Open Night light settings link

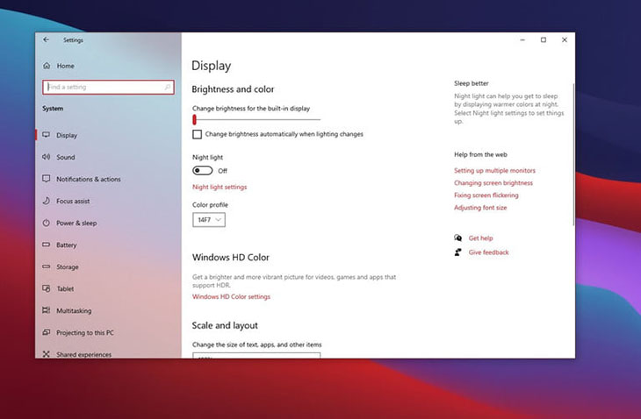point(220,187)
